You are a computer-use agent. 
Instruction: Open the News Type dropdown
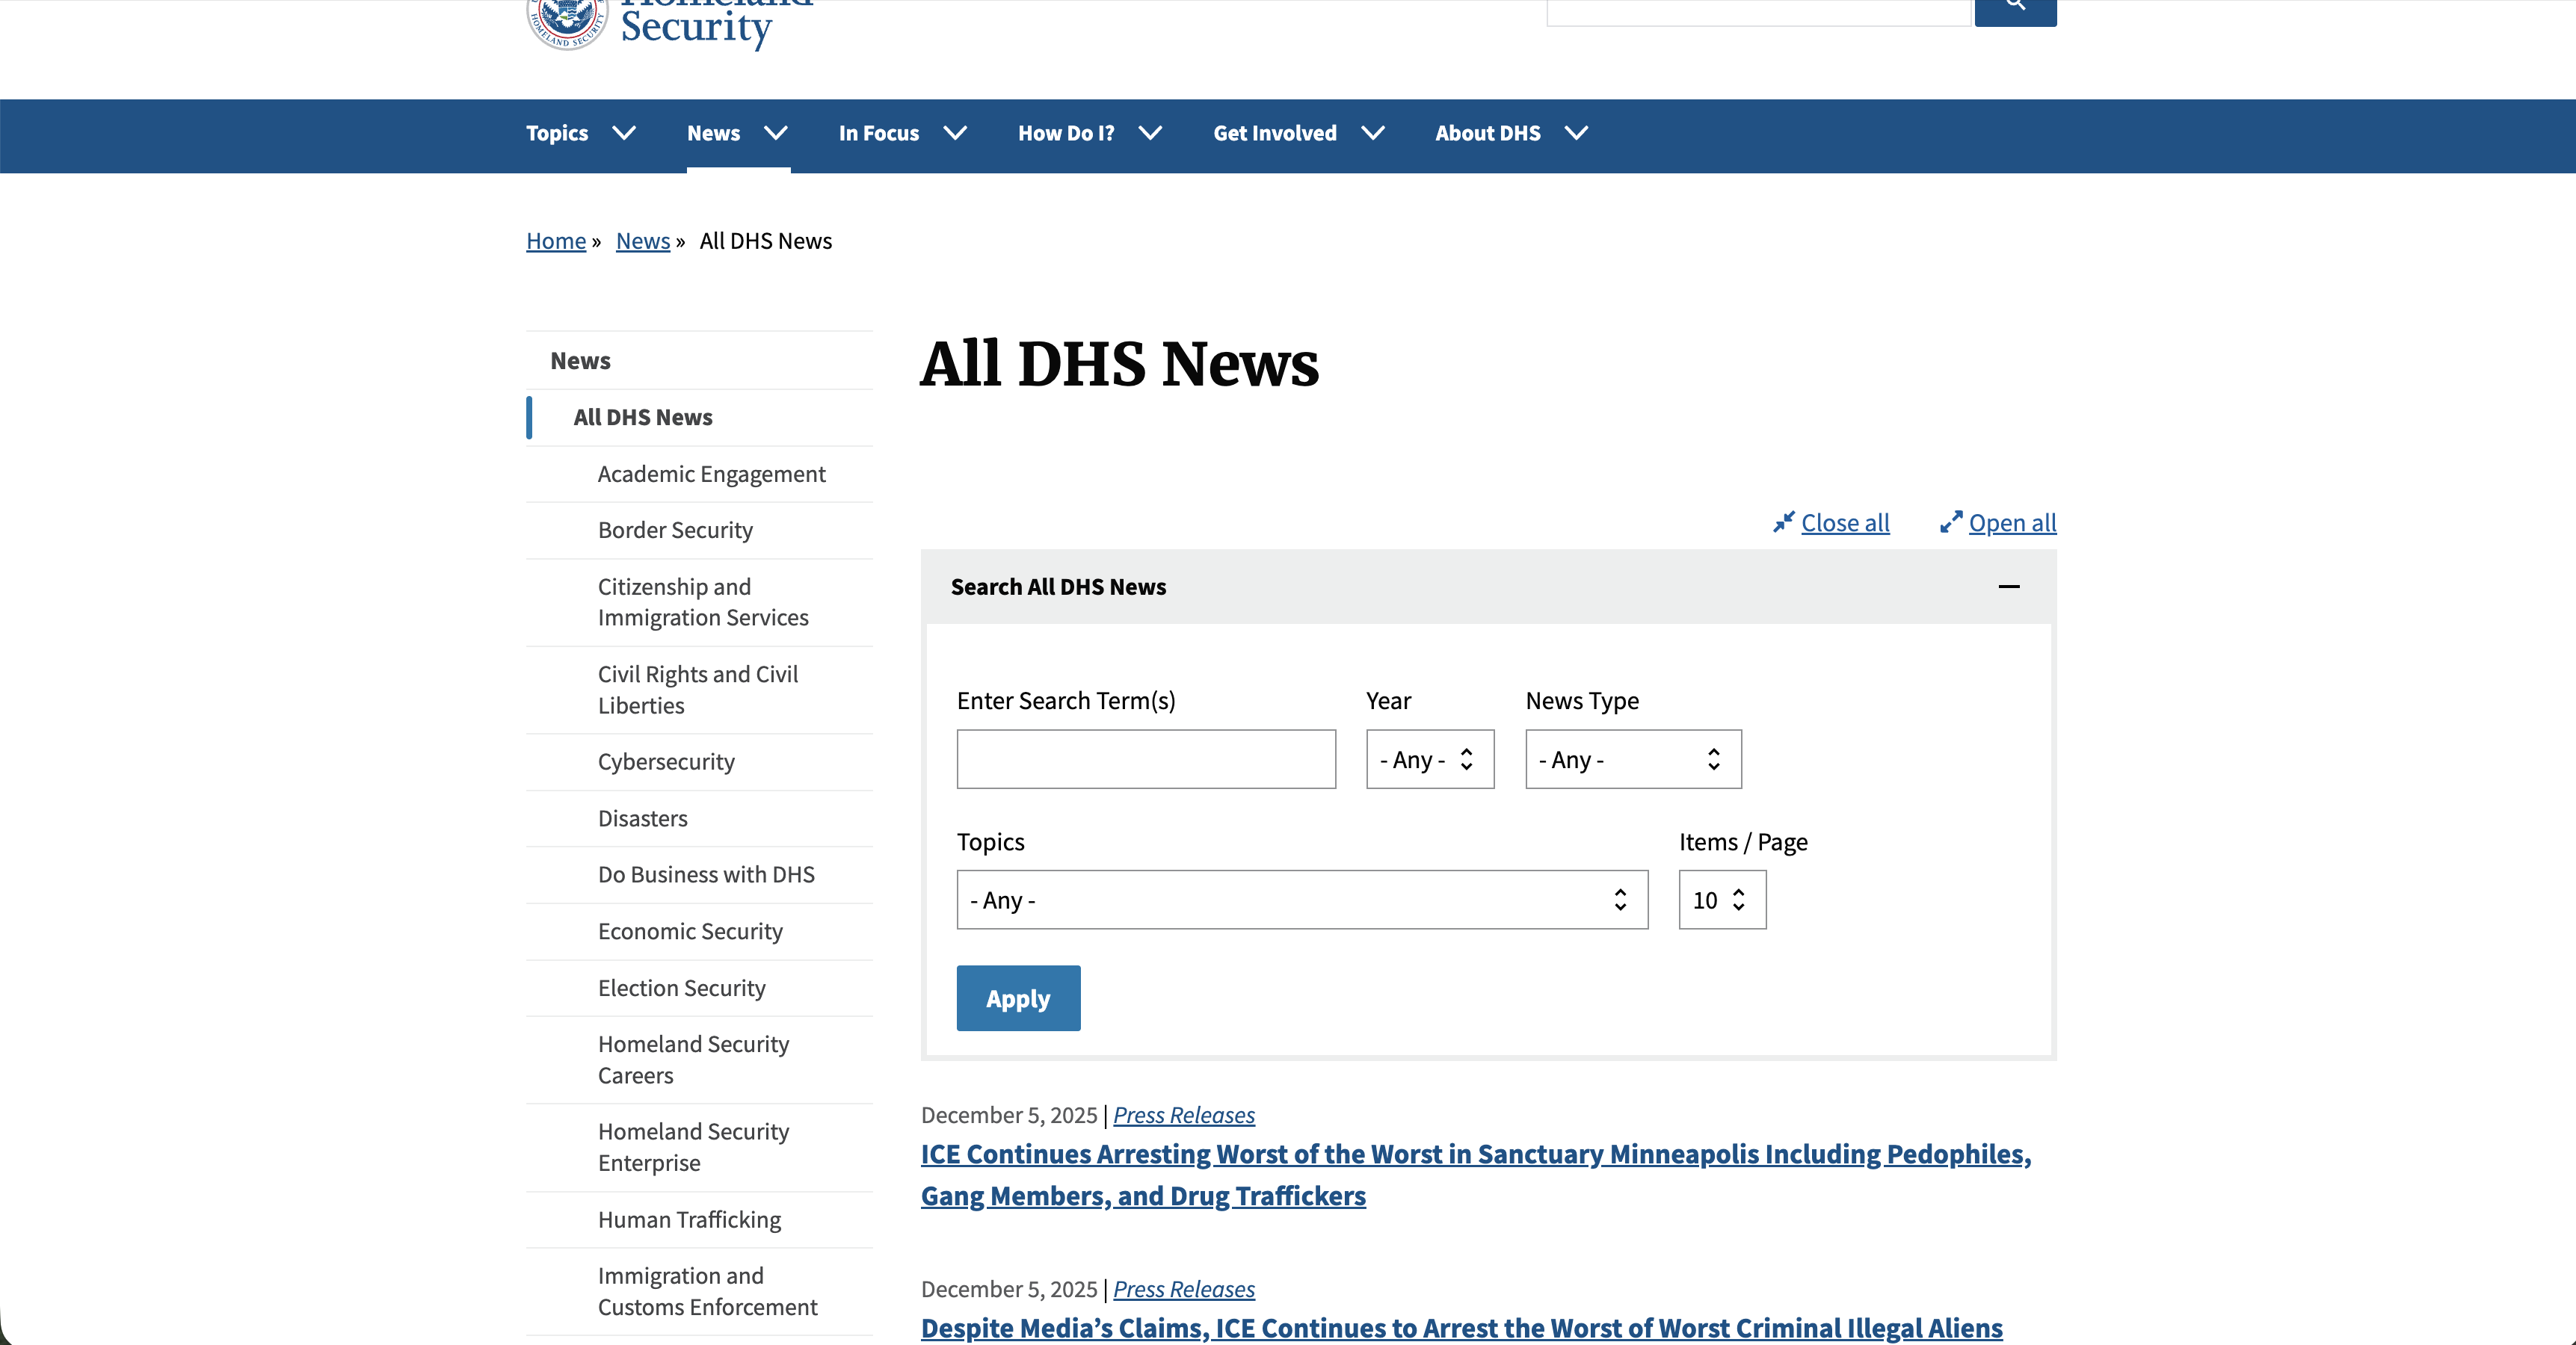[x=1632, y=759]
